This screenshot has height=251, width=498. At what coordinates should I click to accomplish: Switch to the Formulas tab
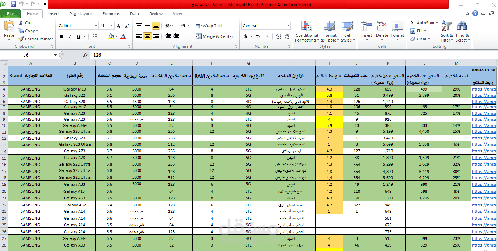coord(111,14)
